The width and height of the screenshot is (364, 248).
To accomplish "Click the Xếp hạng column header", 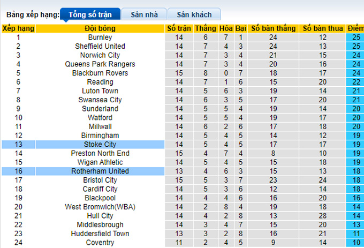I will coord(18,28).
